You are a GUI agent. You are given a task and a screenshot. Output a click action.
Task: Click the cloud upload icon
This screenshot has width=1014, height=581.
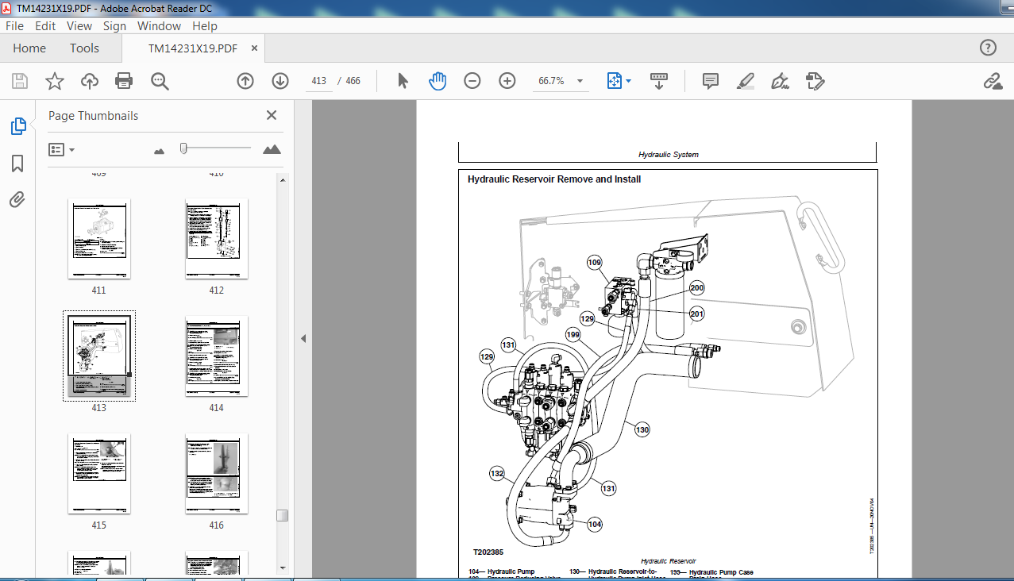click(x=90, y=81)
